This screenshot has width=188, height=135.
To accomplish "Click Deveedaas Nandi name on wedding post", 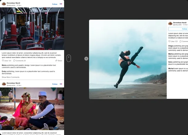I will coord(14,83).
